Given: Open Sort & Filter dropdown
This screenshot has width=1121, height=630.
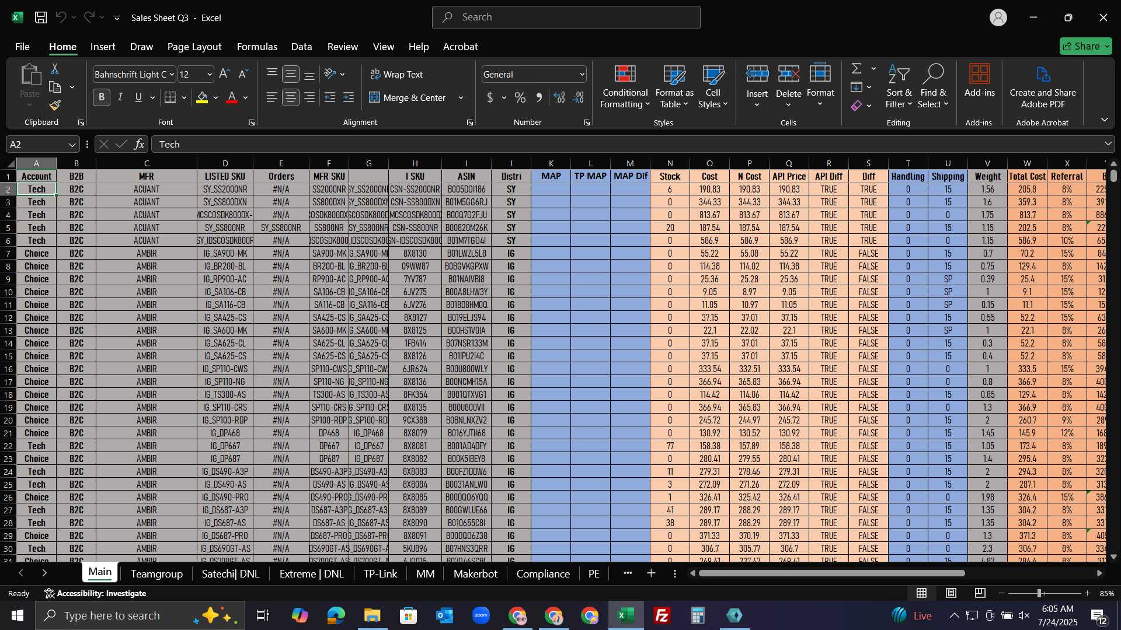Looking at the screenshot, I should [x=899, y=86].
